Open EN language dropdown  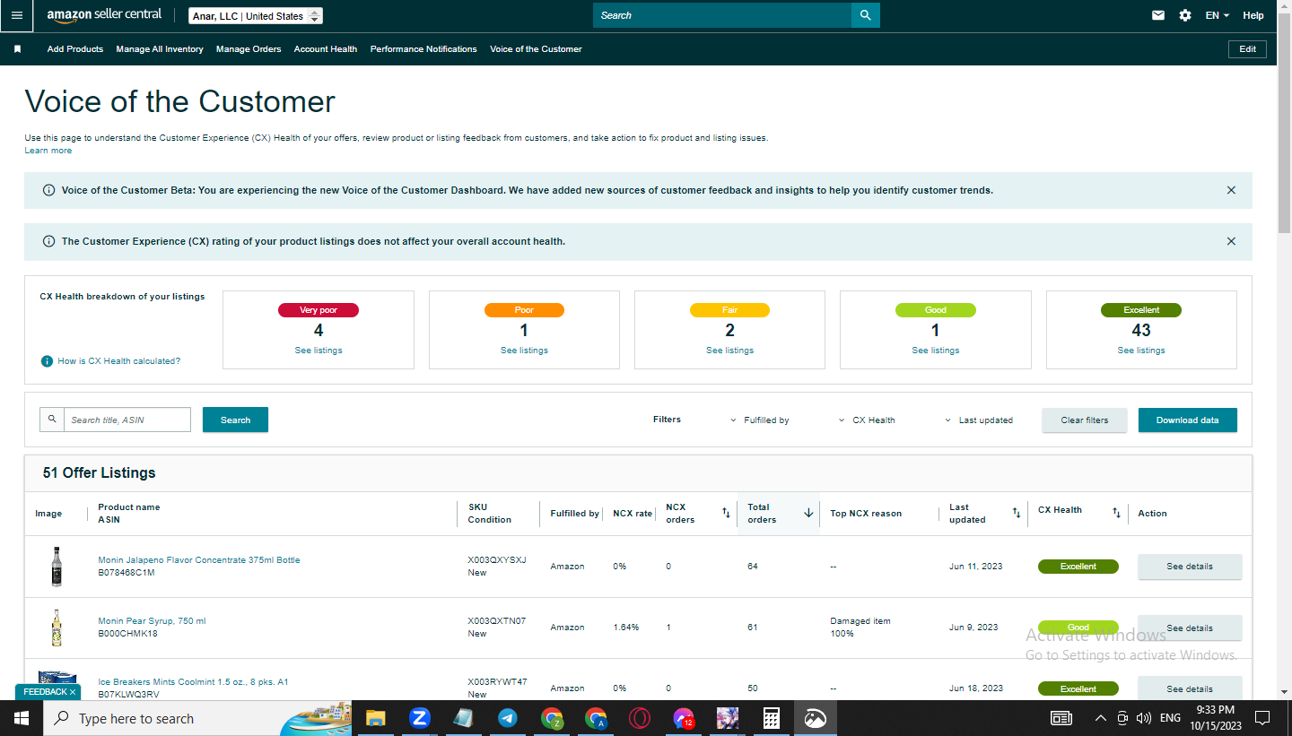click(1218, 15)
